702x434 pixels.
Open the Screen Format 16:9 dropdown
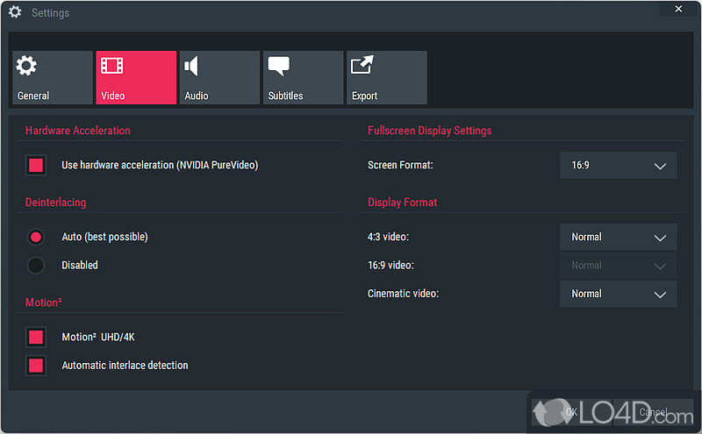pos(619,165)
